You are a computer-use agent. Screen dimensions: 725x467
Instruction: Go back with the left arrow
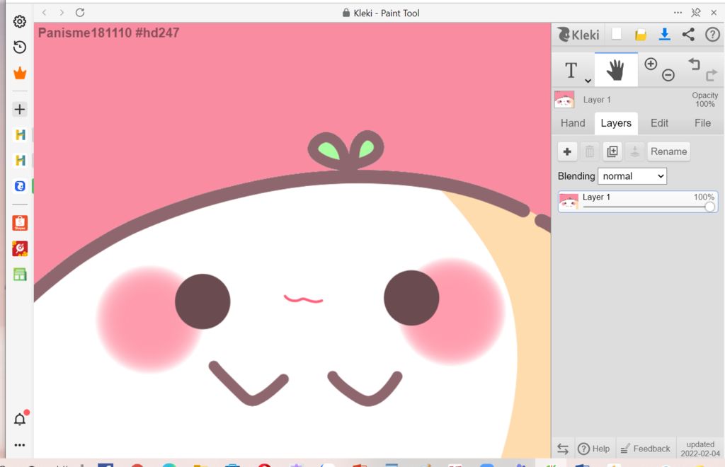44,13
